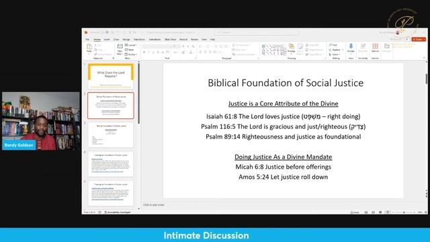Open the Layout dropdown
430x242 pixels.
(131, 45)
